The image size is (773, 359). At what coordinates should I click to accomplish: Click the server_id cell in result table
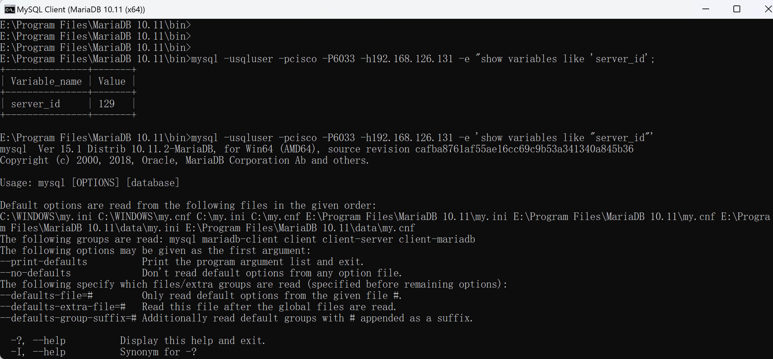click(36, 104)
